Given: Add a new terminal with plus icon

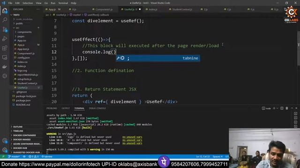Looking at the screenshot, I should tap(274, 108).
